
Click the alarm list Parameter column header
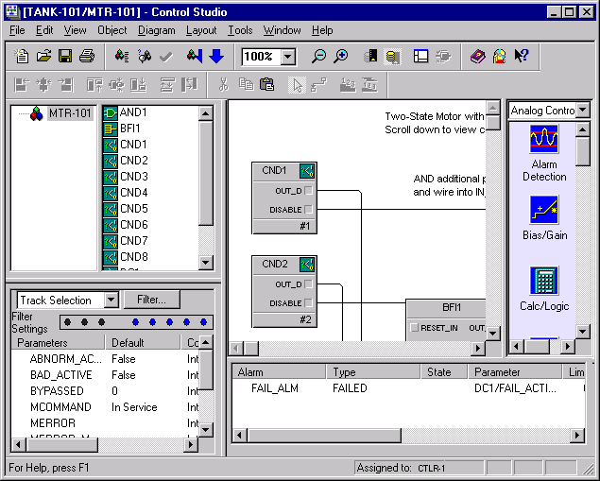coord(516,372)
